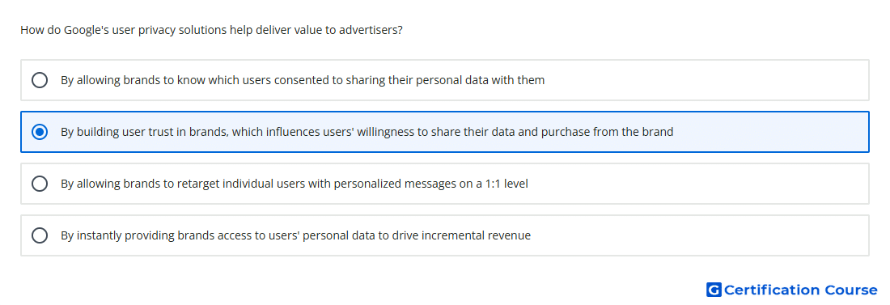890x305 pixels.
Task: Click empty space in fourth answer card
Action: pos(698,235)
